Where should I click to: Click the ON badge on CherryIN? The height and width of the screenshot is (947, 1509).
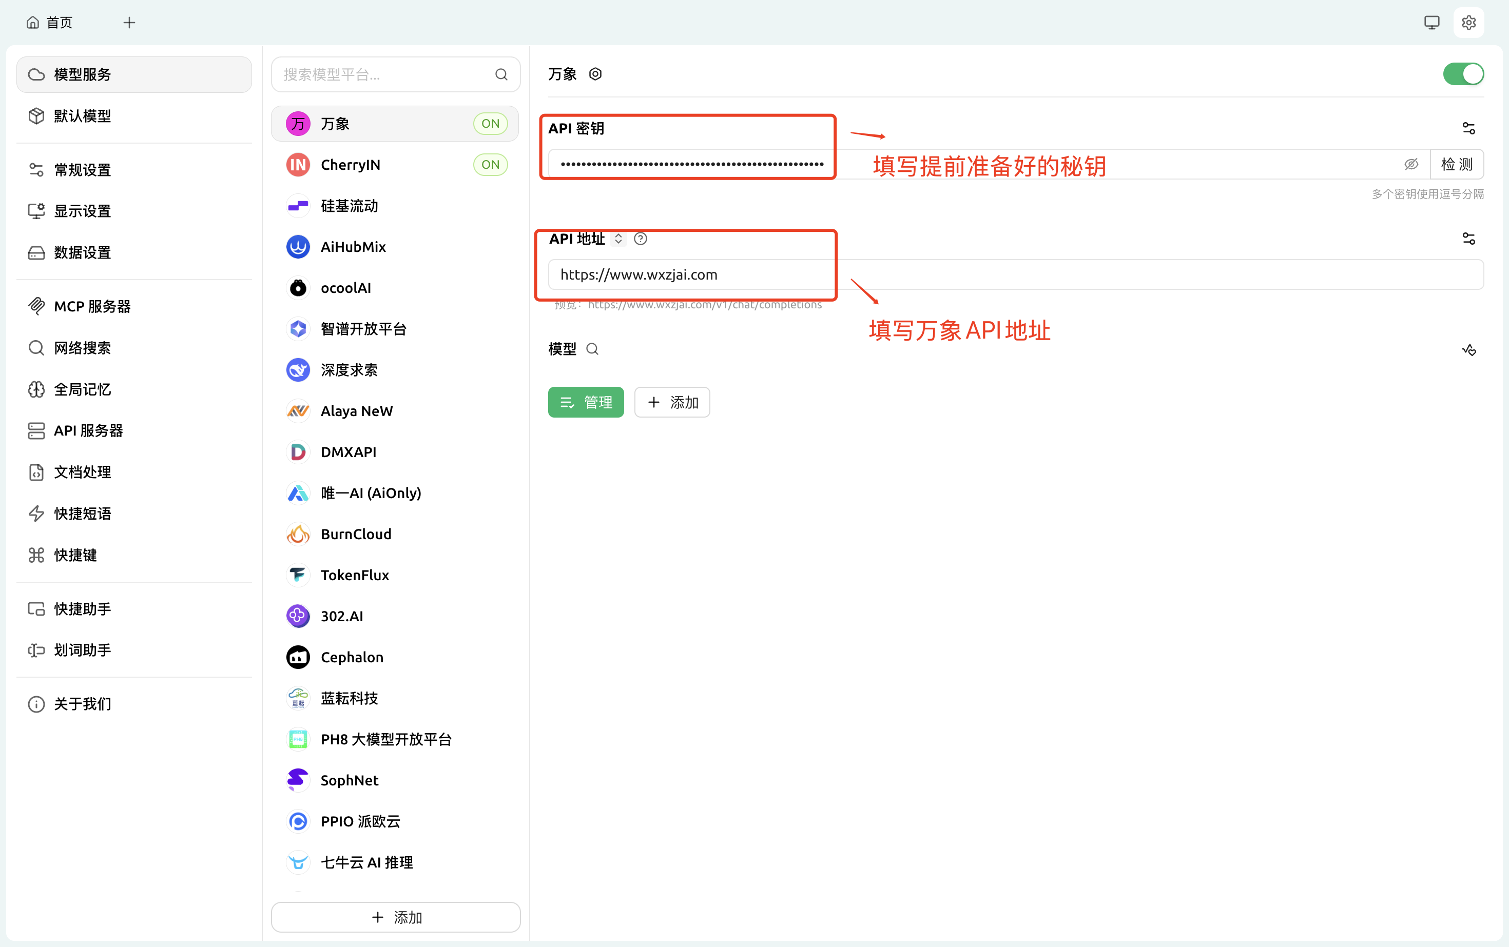[490, 165]
